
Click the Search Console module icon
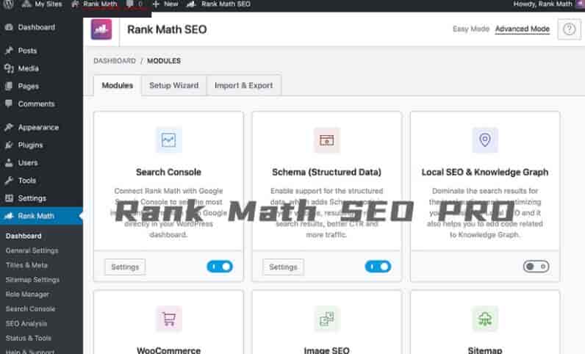(168, 140)
